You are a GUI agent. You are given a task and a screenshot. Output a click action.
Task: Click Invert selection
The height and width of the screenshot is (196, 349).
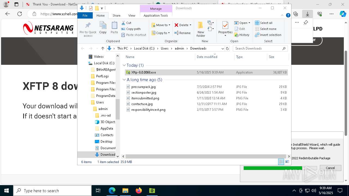268,35
